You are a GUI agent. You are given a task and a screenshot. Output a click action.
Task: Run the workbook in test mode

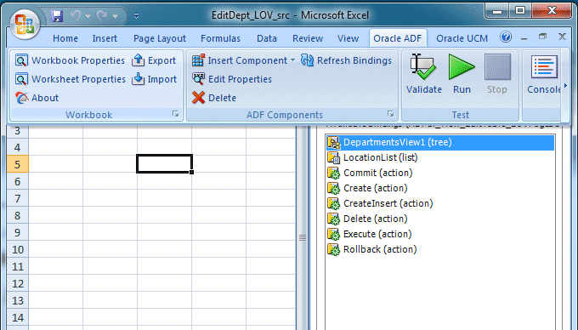[x=462, y=74]
